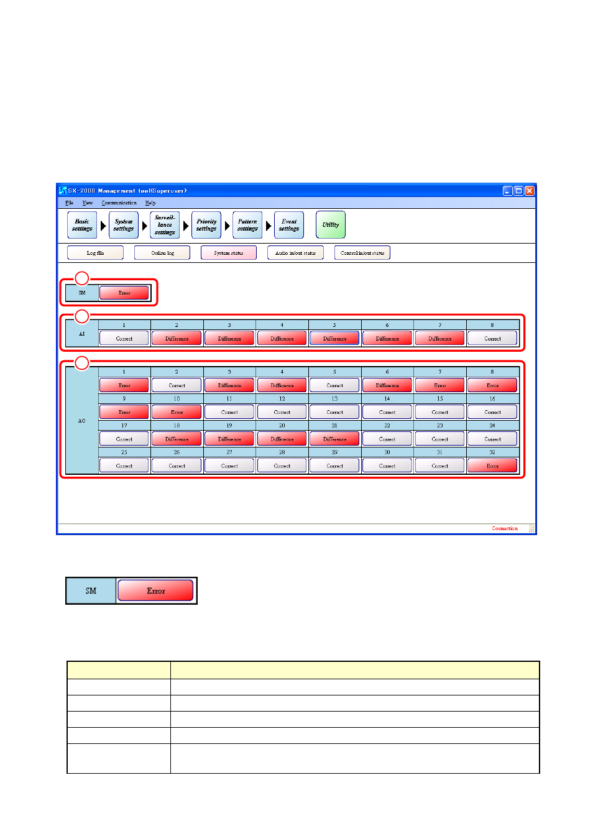This screenshot has height=839, width=593.
Task: Open the Help menu
Action: click(x=150, y=203)
